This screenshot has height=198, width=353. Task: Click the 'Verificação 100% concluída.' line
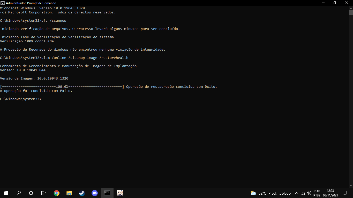tap(28, 41)
